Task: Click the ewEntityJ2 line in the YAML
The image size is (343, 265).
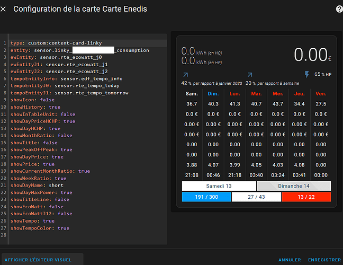Action: click(59, 72)
